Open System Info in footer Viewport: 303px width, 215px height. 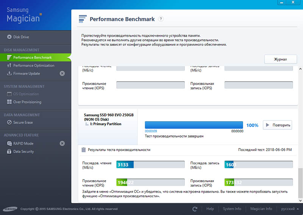point(232,209)
